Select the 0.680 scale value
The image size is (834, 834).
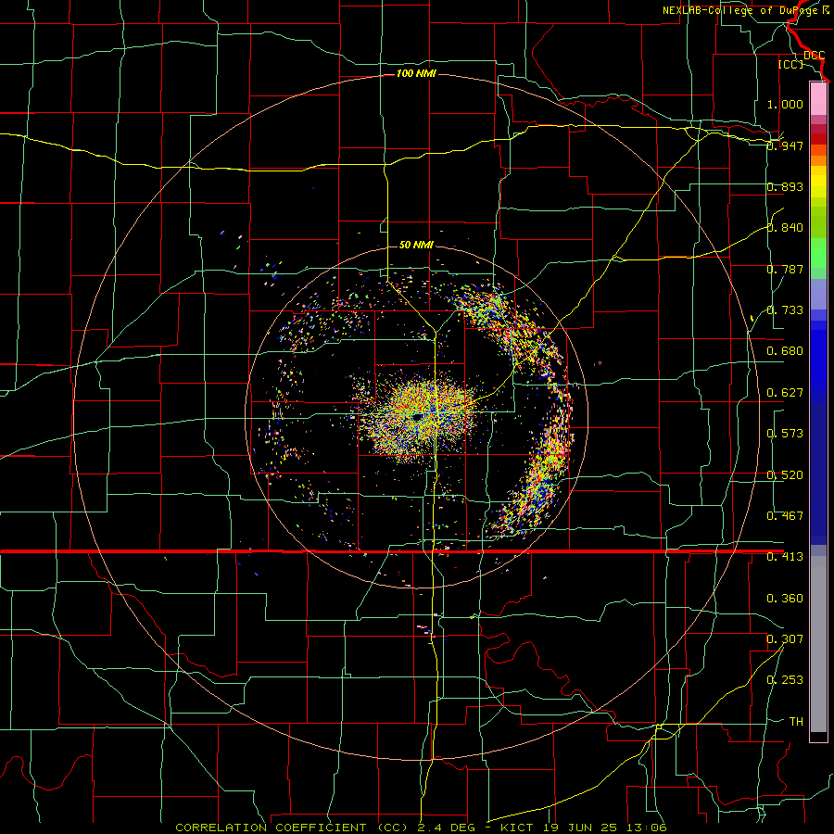pos(785,351)
